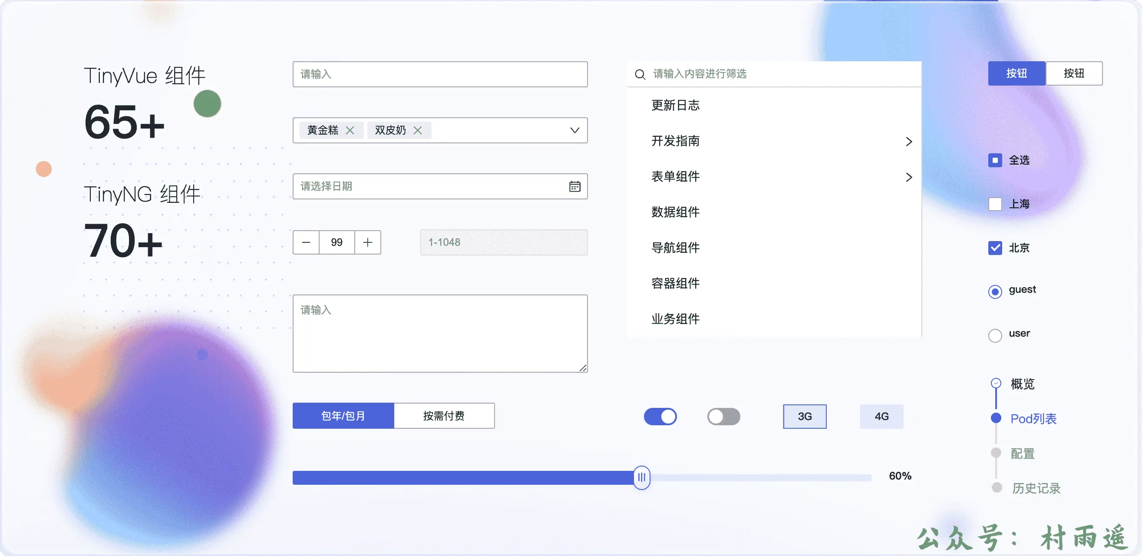The width and height of the screenshot is (1142, 556).
Task: Expand the 表单组件 submenu arrow
Action: 909,177
